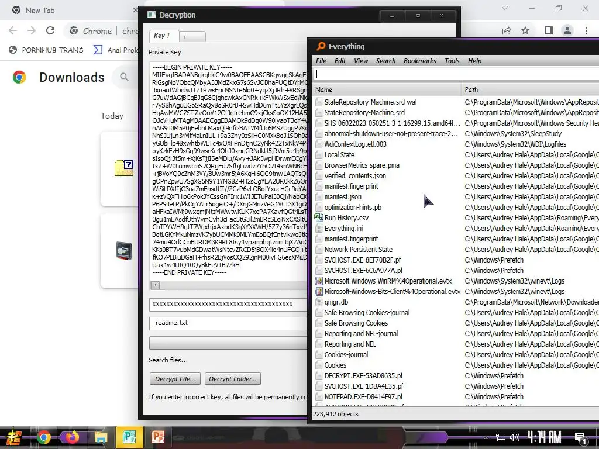Open Firefox from the taskbar
599x449 pixels.
(x=72, y=437)
